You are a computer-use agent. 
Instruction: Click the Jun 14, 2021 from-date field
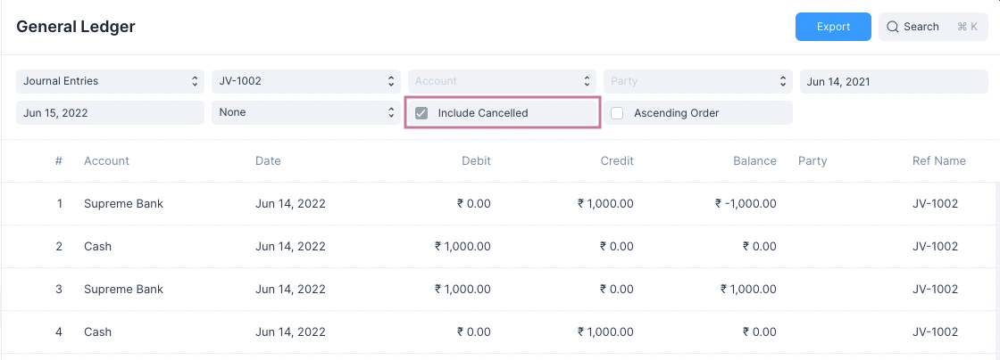[893, 81]
